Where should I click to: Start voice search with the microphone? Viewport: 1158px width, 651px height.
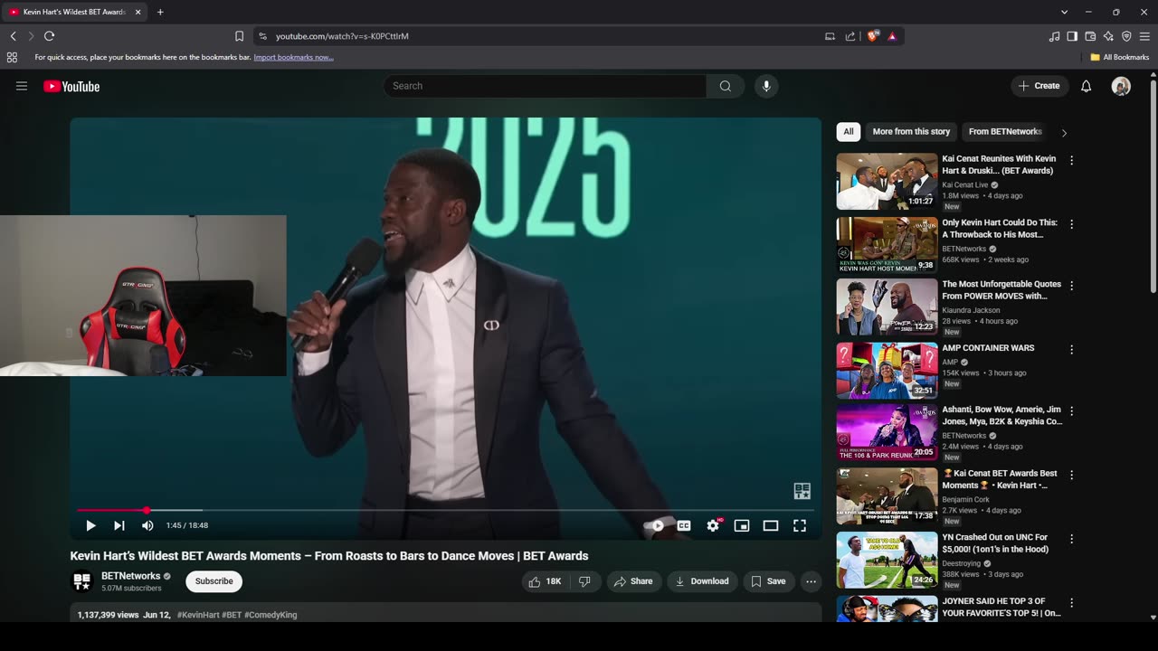pyautogui.click(x=766, y=86)
